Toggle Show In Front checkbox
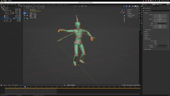The width and height of the screenshot is (170, 96). pyautogui.click(x=154, y=44)
